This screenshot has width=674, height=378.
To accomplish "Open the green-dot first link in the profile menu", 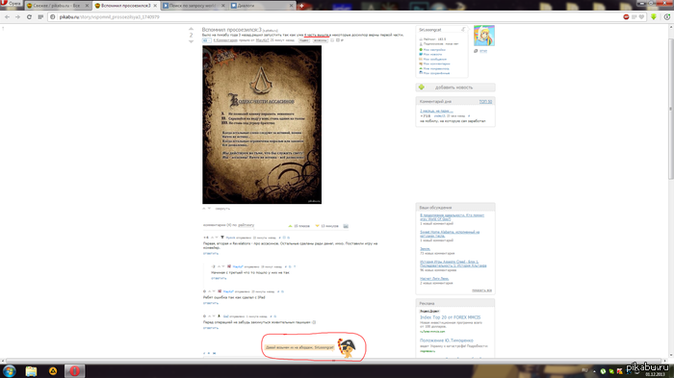I will [434, 50].
